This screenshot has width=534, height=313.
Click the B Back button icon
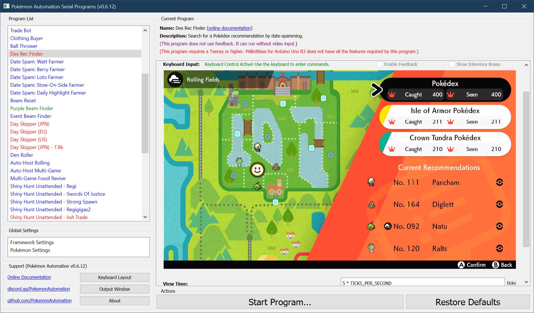tap(495, 265)
